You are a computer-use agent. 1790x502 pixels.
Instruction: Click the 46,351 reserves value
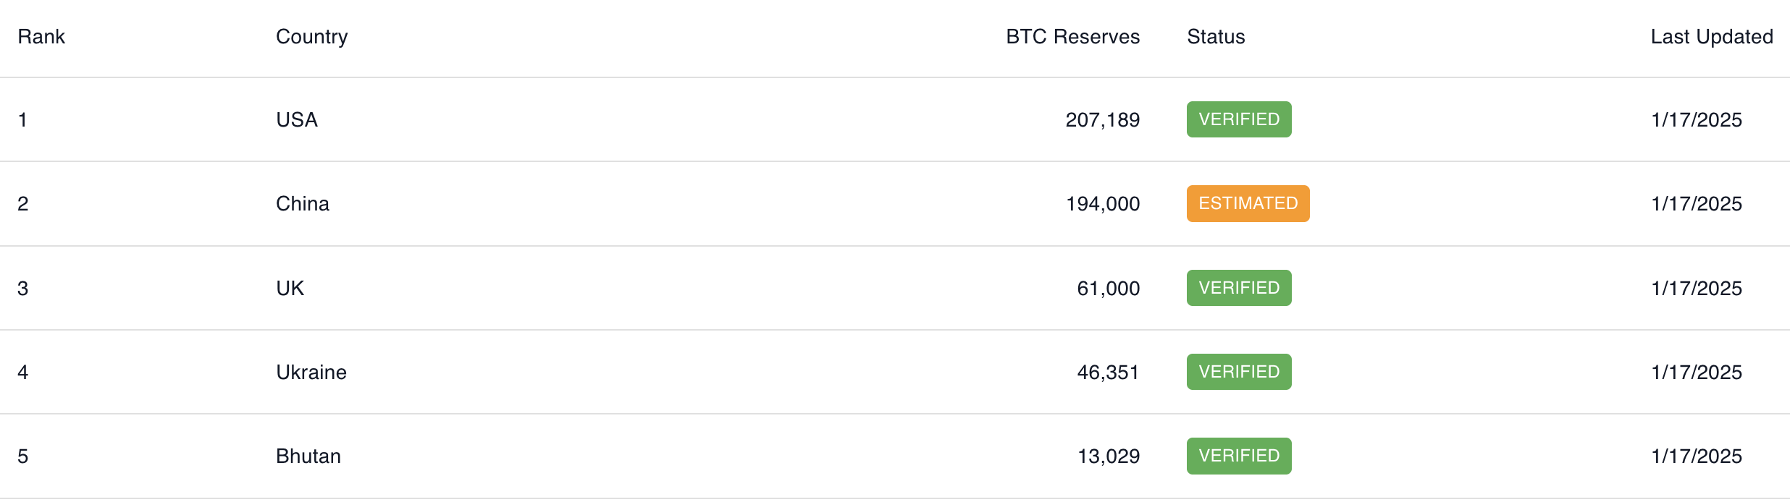(1109, 373)
